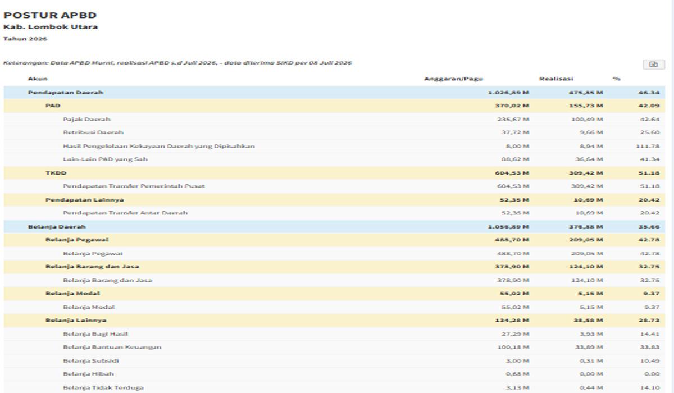Click the Anggaran/Pagu column header
This screenshot has width=674, height=393.
coord(453,79)
